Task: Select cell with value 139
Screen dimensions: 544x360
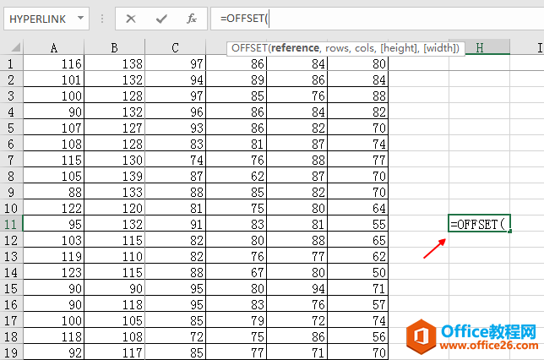Action: pyautogui.click(x=114, y=176)
